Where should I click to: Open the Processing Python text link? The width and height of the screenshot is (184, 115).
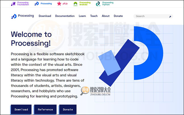(x=108, y=4)
